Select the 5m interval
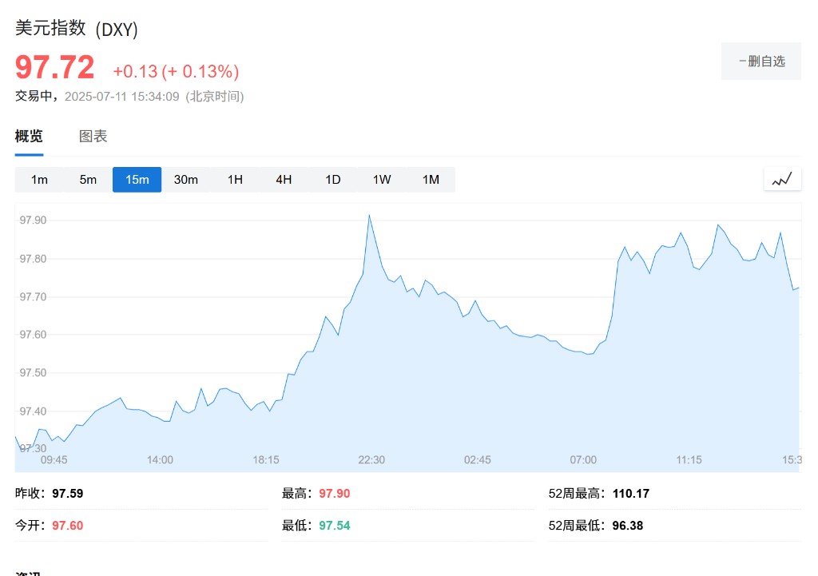The width and height of the screenshot is (818, 576). [x=88, y=180]
